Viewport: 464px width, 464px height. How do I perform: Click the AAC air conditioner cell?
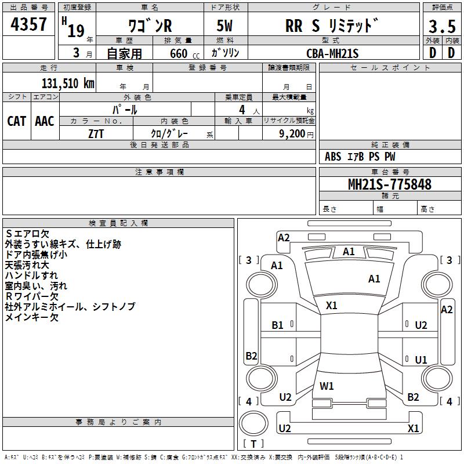click(45, 121)
